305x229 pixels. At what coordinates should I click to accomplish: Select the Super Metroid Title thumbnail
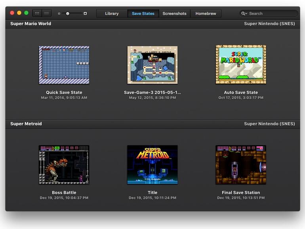[x=152, y=164]
